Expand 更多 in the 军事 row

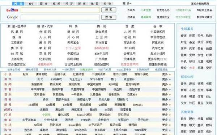(166, 89)
